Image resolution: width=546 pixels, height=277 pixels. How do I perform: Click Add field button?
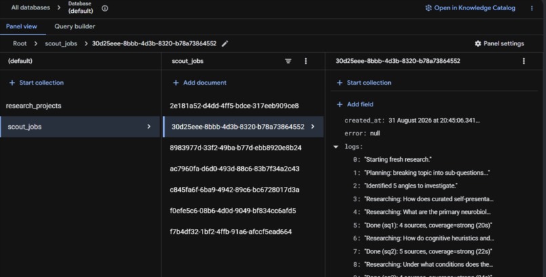(x=355, y=104)
